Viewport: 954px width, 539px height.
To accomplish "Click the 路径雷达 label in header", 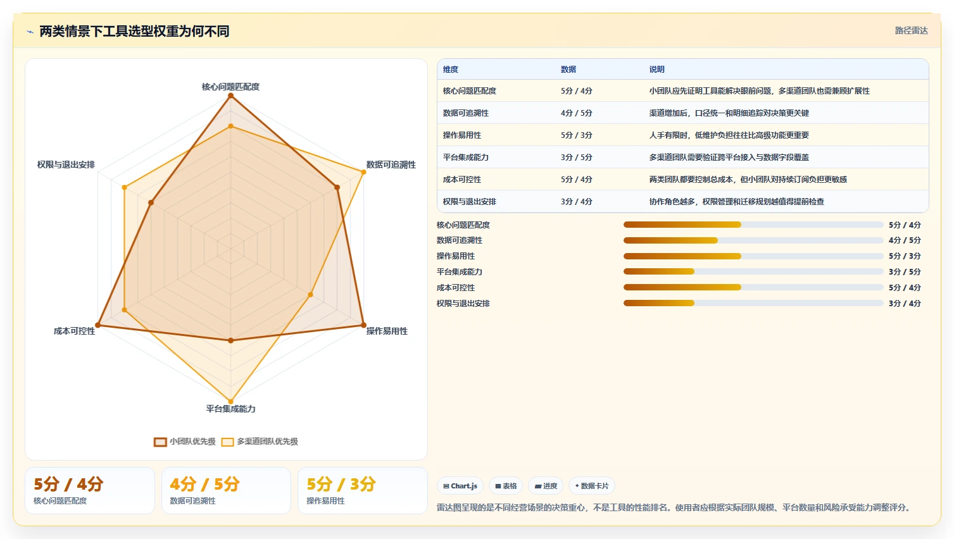I will pos(911,31).
